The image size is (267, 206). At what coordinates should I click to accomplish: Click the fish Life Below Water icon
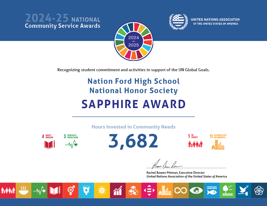click(x=212, y=190)
